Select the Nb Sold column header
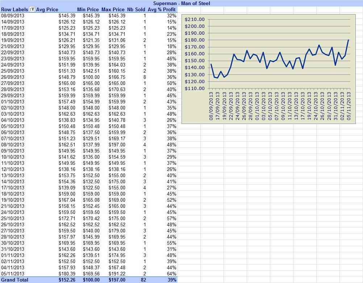Screen dimensions: 363x283 coord(136,9)
